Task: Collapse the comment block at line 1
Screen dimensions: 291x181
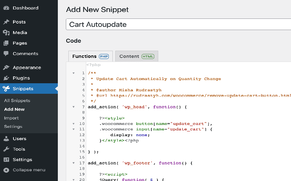Action: pos(73,73)
